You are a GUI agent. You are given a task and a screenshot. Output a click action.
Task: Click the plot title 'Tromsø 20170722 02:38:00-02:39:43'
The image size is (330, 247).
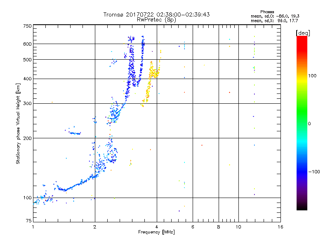click(156, 14)
